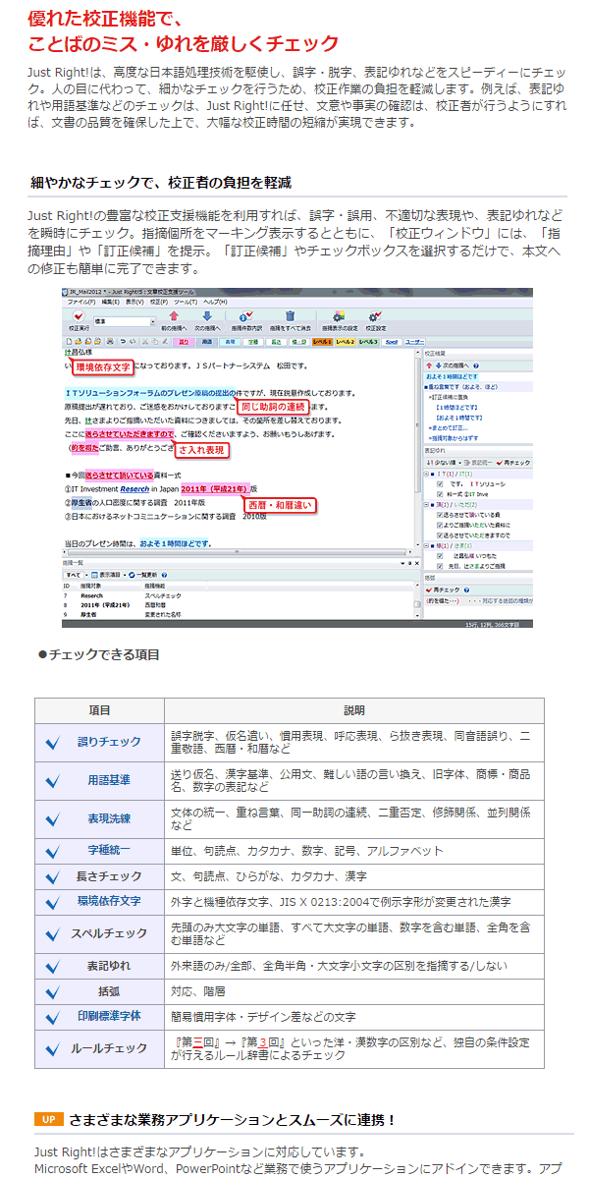Click highlighted 2011年（平成21年） in document

(214, 488)
